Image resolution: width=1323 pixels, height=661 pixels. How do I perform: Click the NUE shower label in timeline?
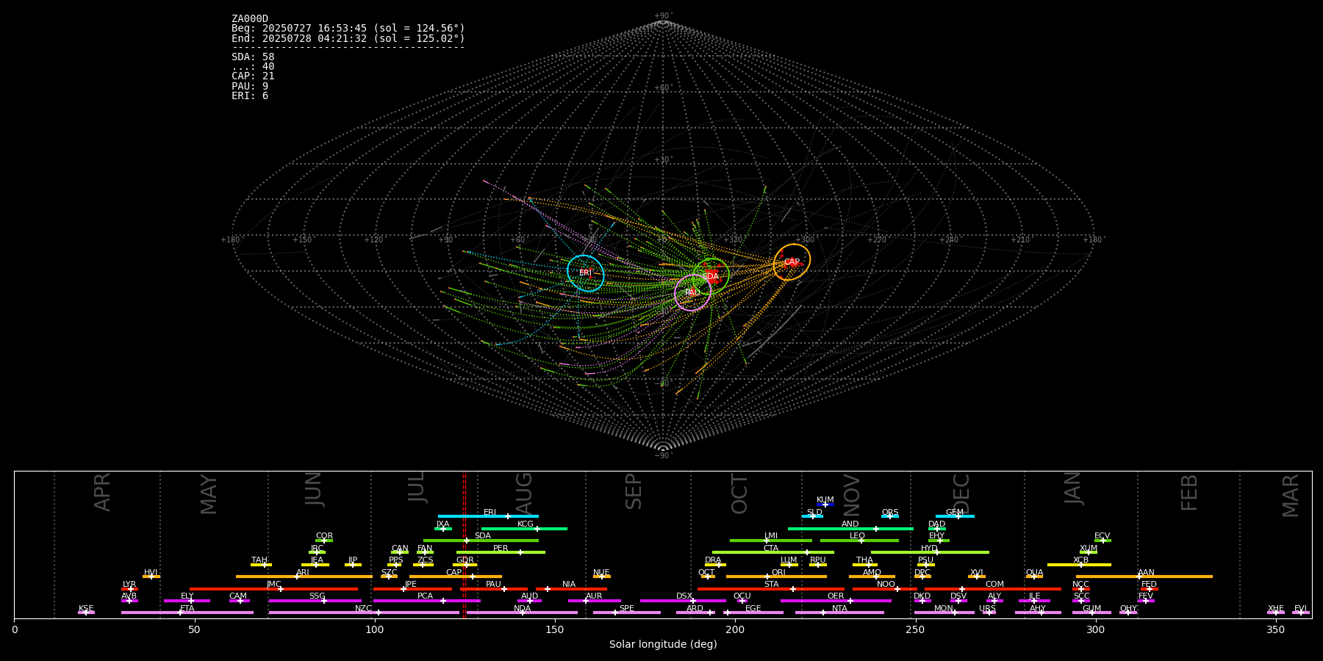(601, 573)
